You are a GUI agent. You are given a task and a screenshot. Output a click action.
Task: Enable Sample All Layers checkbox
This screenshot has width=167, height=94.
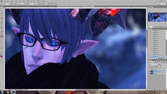click(37, 4)
